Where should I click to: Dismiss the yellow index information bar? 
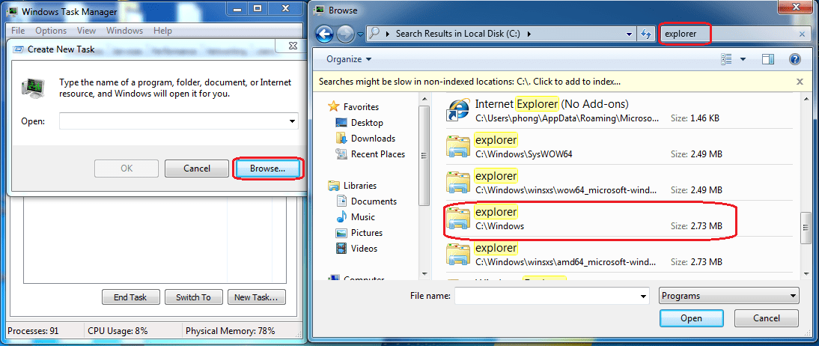tap(799, 82)
